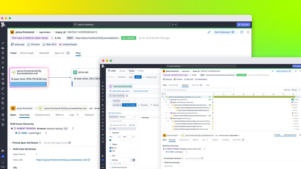Check the self-monitoring-lod service checkbox
Screen dimensions: 301x169
coord(111,167)
